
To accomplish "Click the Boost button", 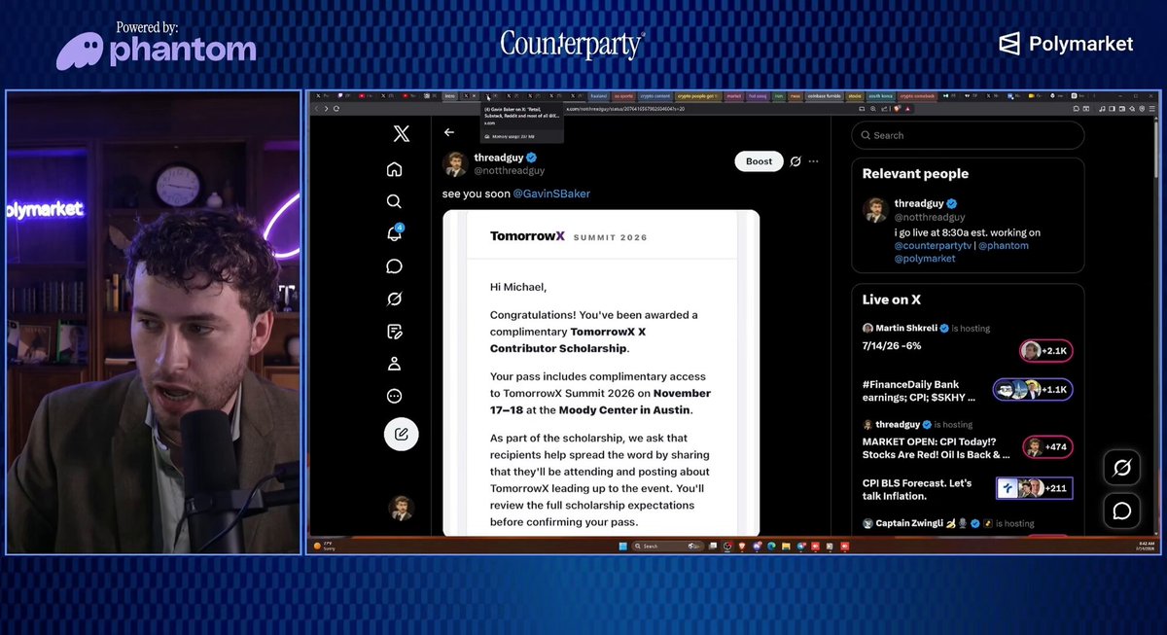I will point(759,161).
